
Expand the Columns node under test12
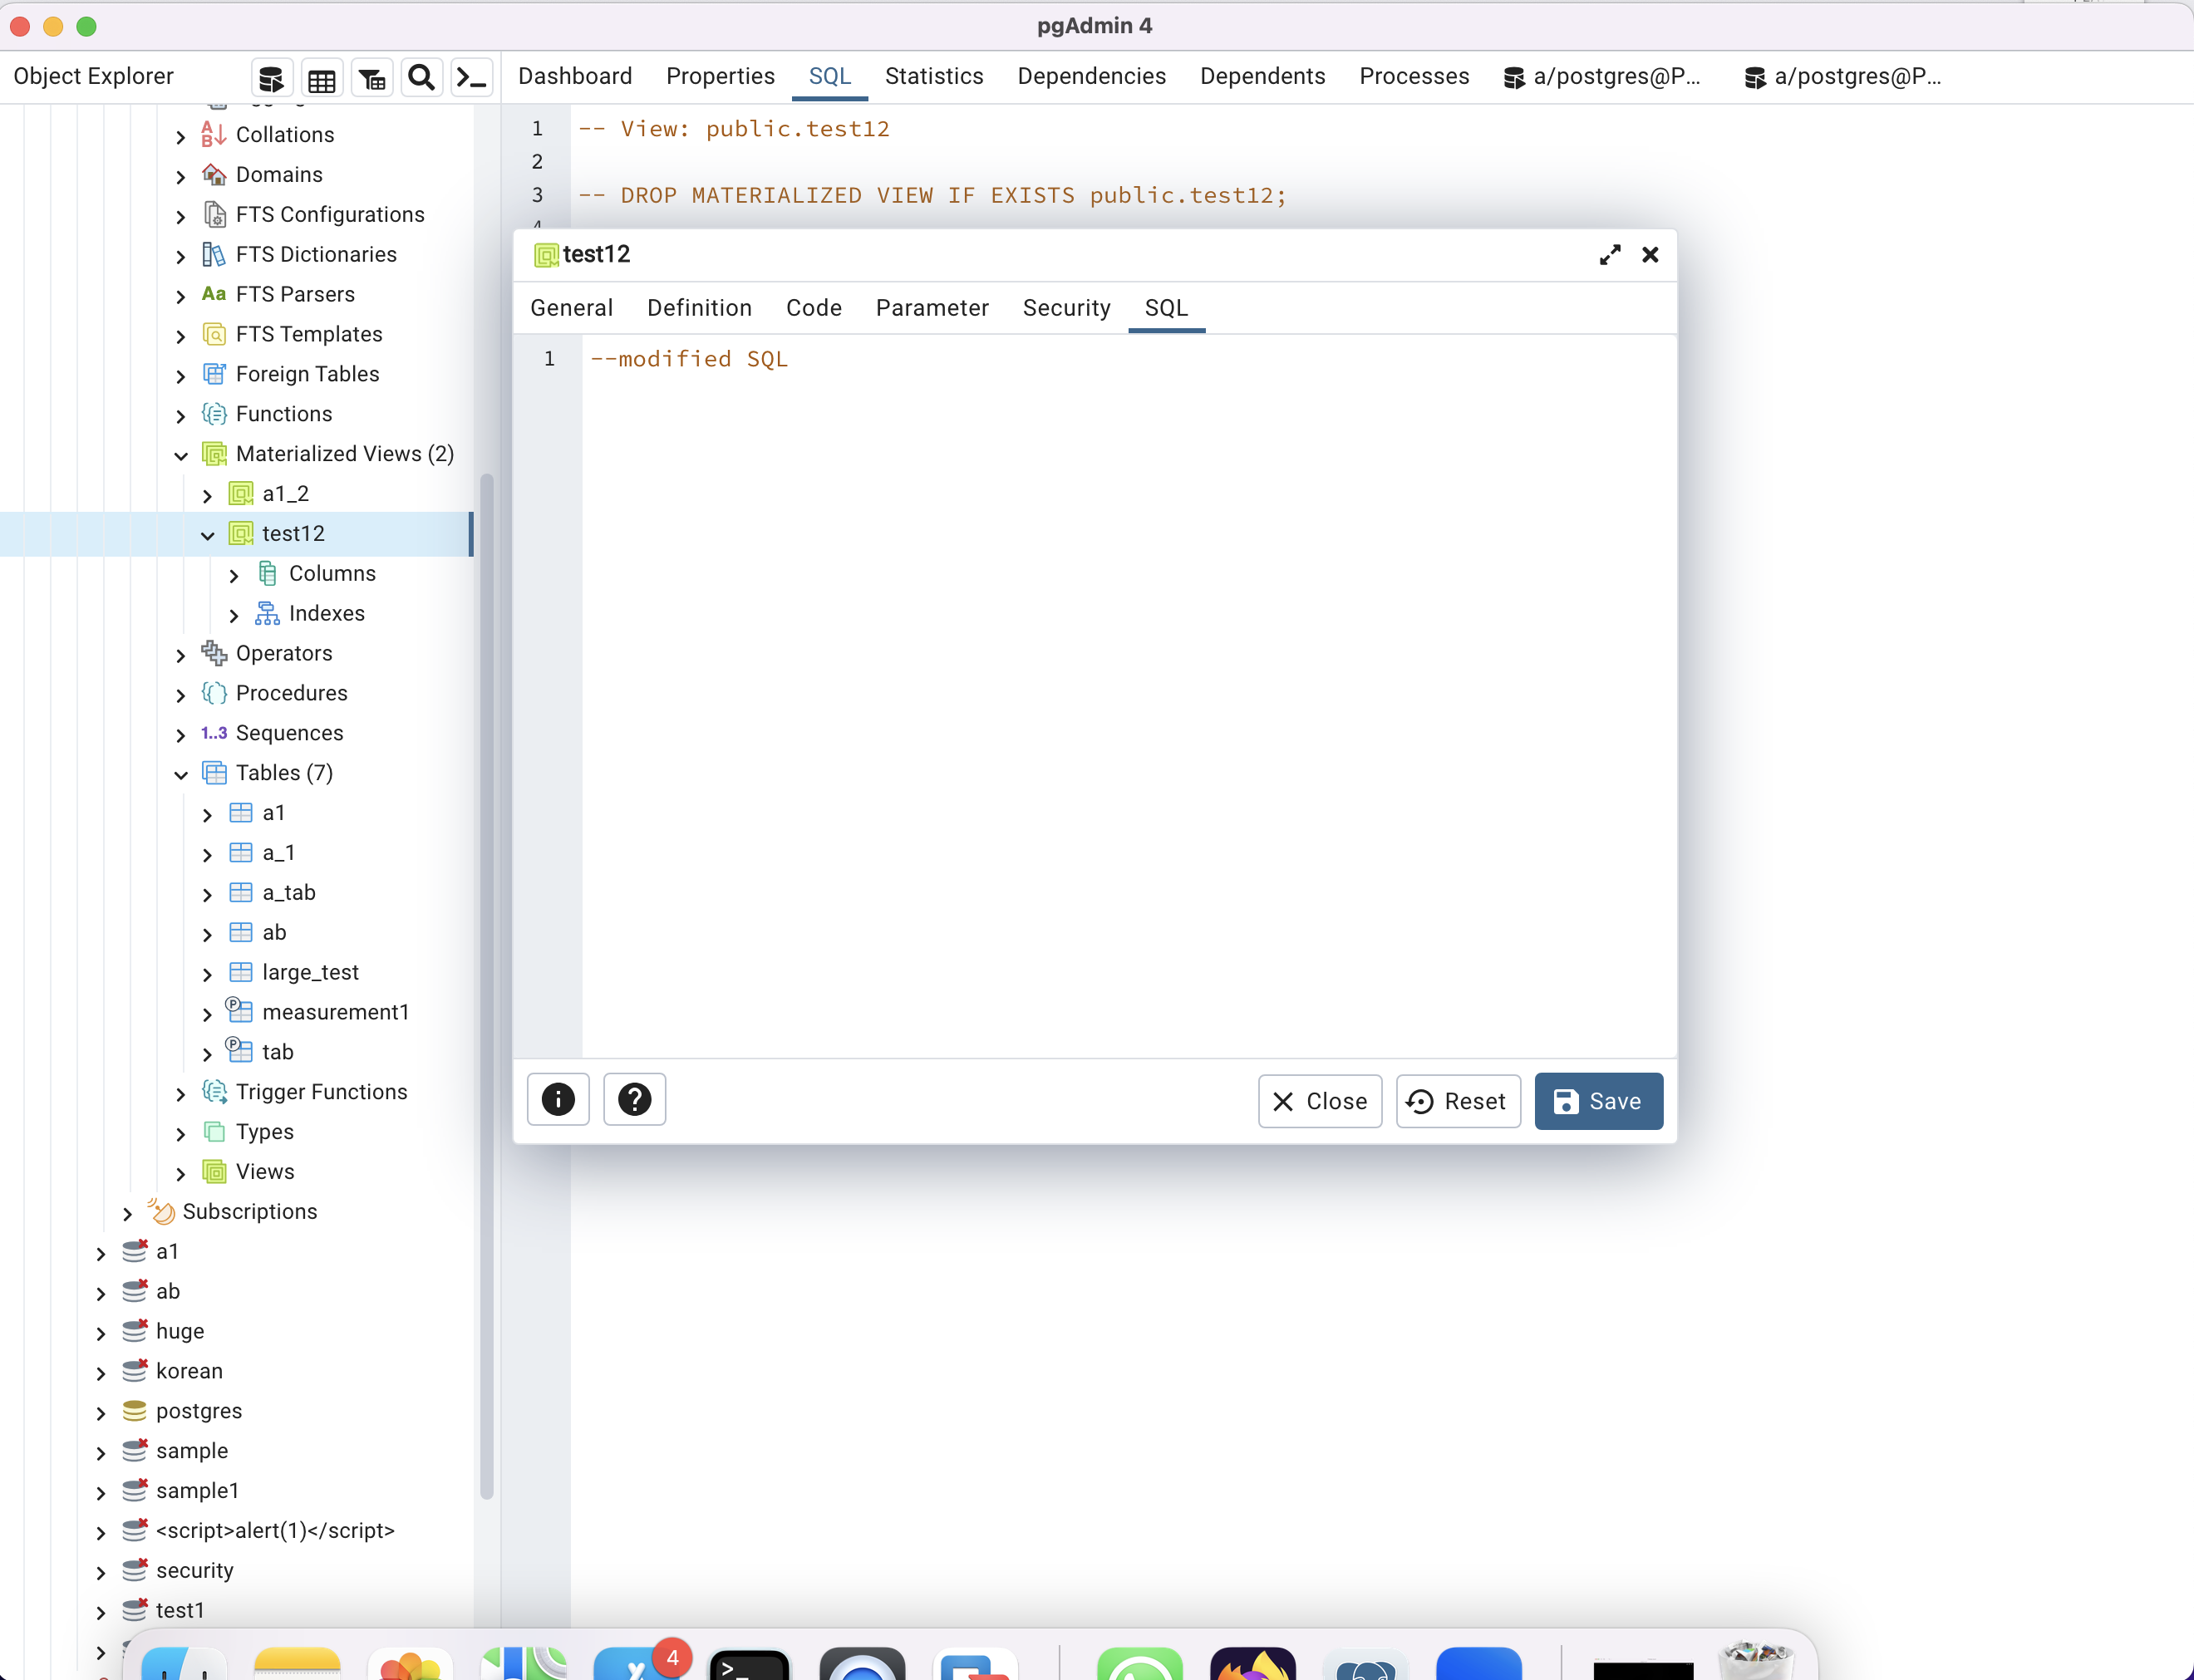[234, 575]
